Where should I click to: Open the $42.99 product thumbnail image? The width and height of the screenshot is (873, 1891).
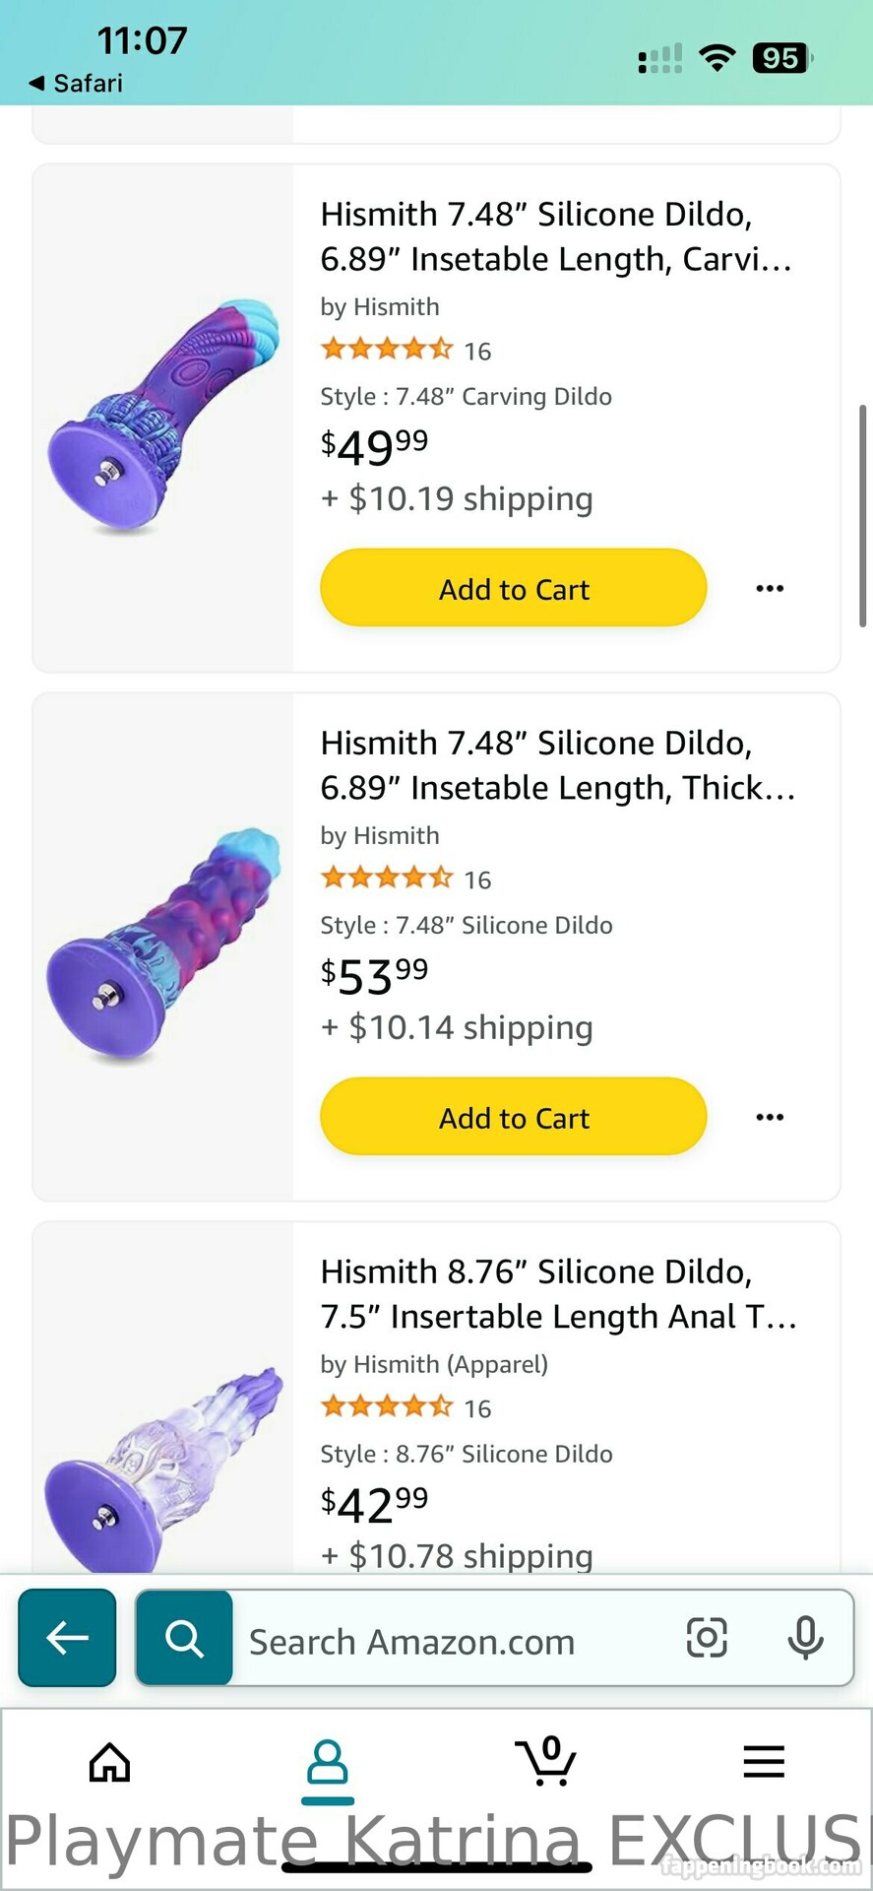(x=163, y=1467)
